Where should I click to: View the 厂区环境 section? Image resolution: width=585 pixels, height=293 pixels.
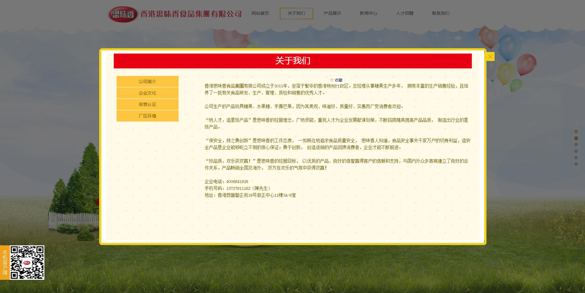point(147,116)
